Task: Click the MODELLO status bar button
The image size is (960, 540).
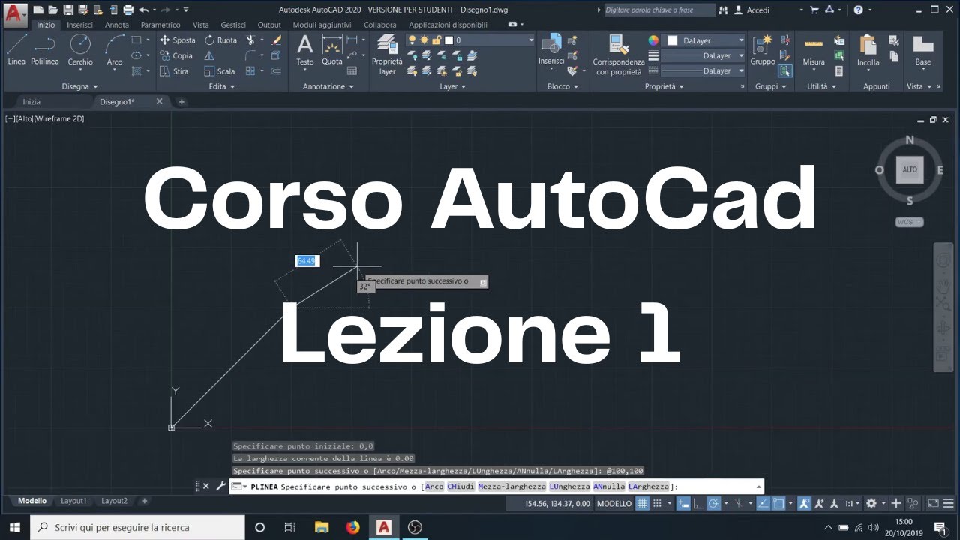Action: click(x=614, y=504)
